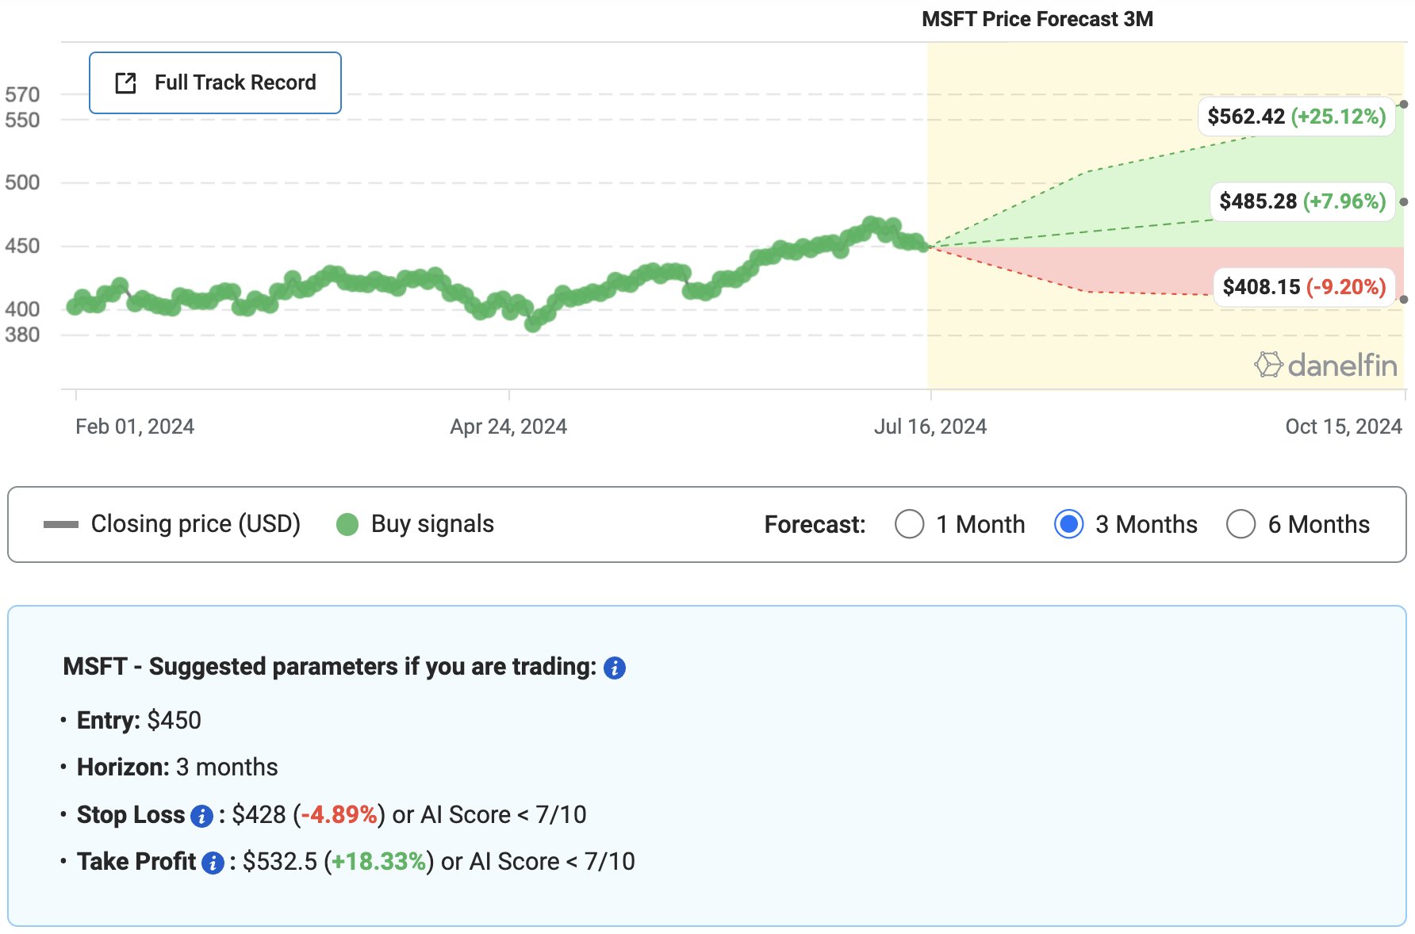This screenshot has width=1415, height=934.
Task: Click the grey endpoint dot of upper forecast
Action: 1404,104
